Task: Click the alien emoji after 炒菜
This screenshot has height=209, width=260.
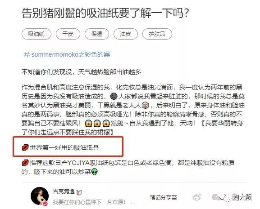Action: [x=95, y=172]
